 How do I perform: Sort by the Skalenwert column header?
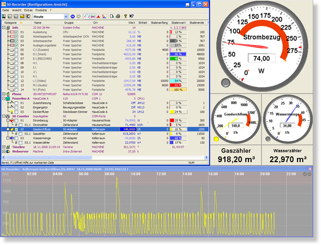(x=178, y=23)
